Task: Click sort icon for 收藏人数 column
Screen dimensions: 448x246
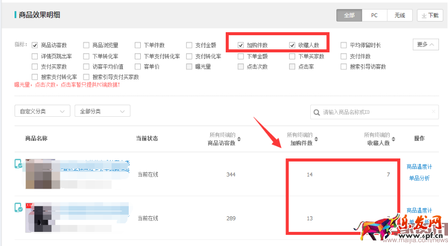Action: coord(394,139)
